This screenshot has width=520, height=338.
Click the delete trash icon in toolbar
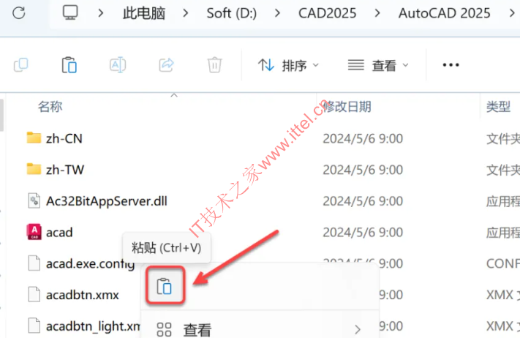pos(214,65)
